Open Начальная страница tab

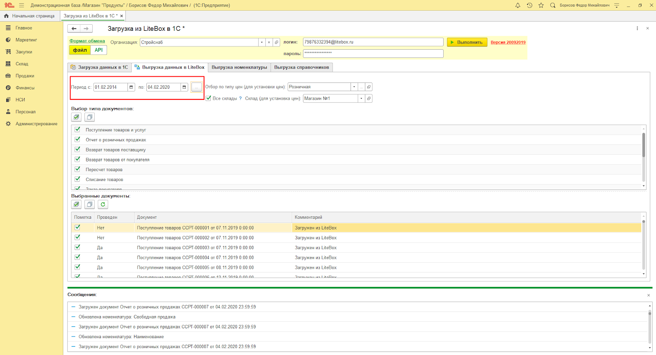click(x=30, y=16)
